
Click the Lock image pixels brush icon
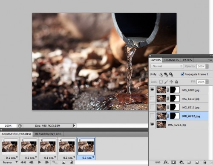click(166, 82)
